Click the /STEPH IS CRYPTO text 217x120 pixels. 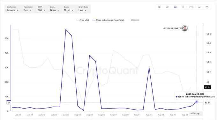click(172, 28)
